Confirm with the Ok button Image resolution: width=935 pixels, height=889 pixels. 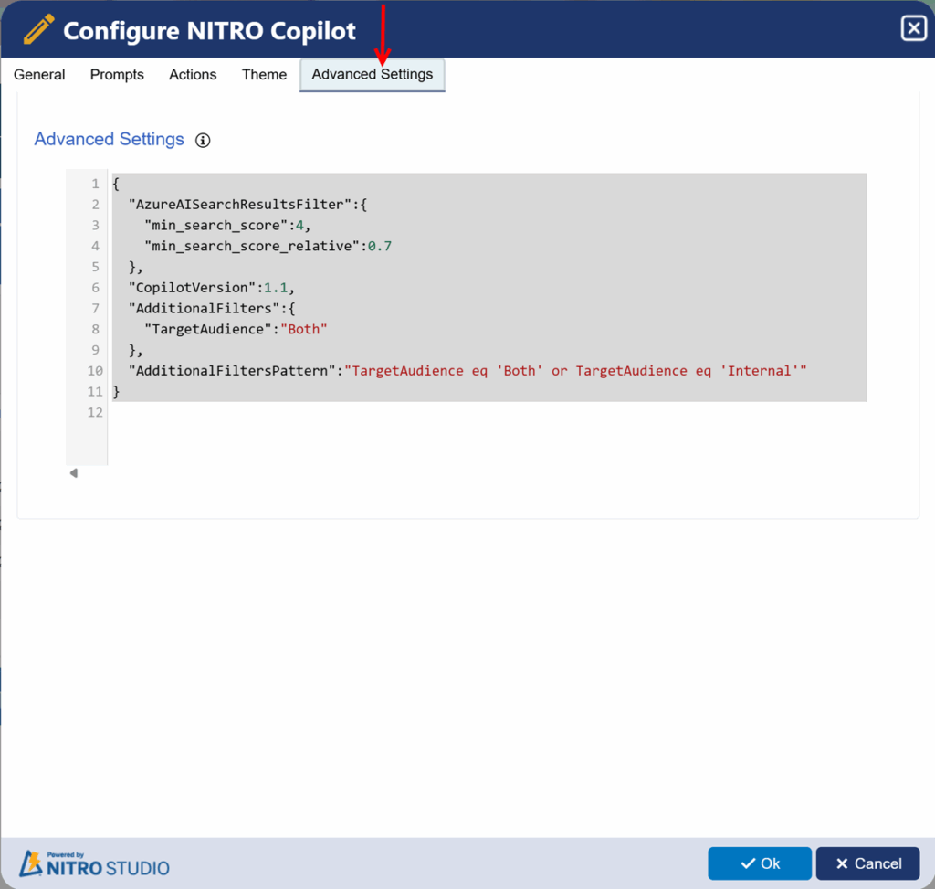tap(760, 863)
